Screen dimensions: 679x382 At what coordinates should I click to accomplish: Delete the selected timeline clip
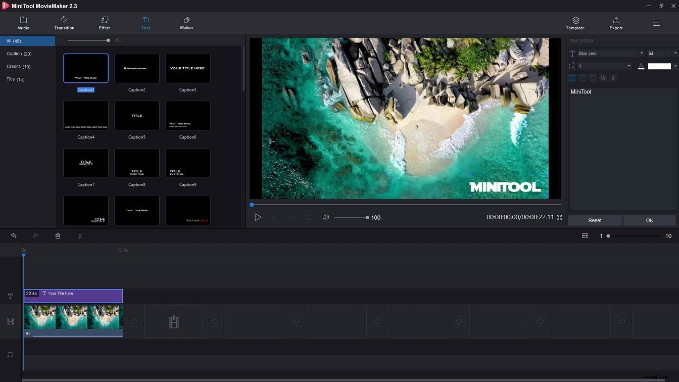tap(58, 235)
